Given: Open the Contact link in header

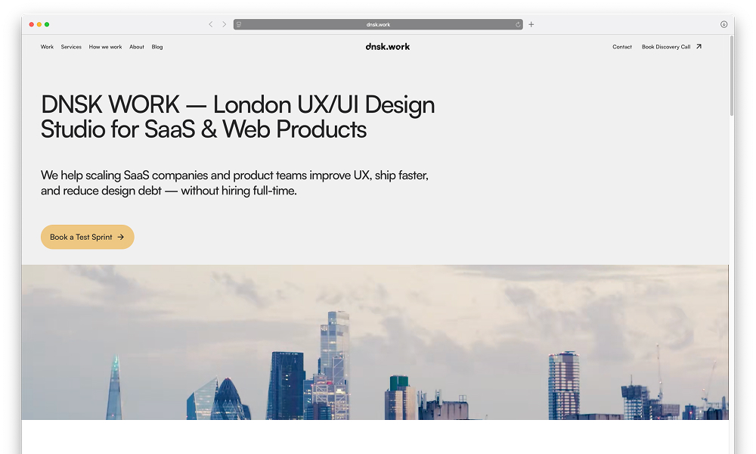Looking at the screenshot, I should click(x=622, y=47).
